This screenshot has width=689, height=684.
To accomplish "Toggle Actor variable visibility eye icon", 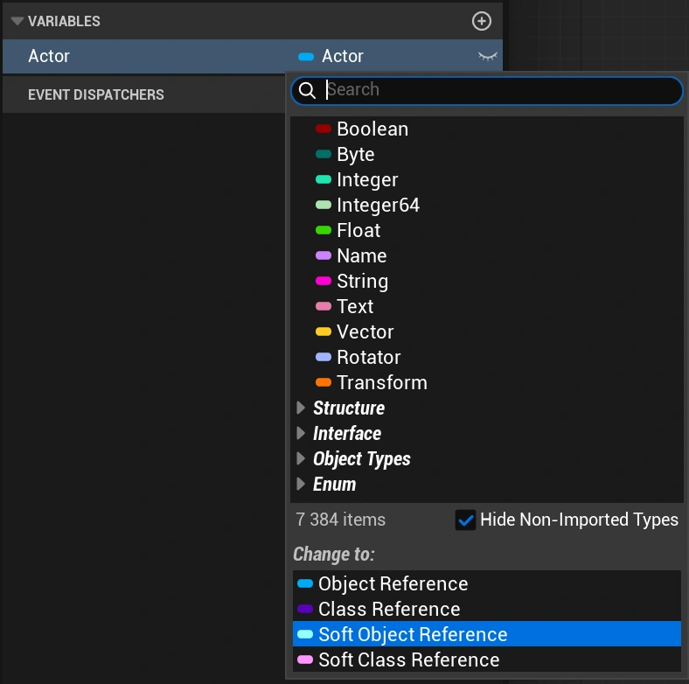I will coord(487,56).
